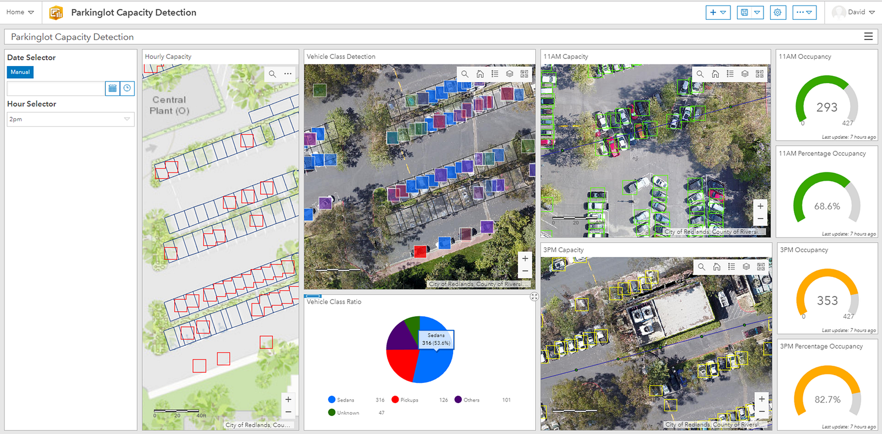The height and width of the screenshot is (434, 882).
Task: Open dashboard settings gear icon
Action: pyautogui.click(x=777, y=13)
